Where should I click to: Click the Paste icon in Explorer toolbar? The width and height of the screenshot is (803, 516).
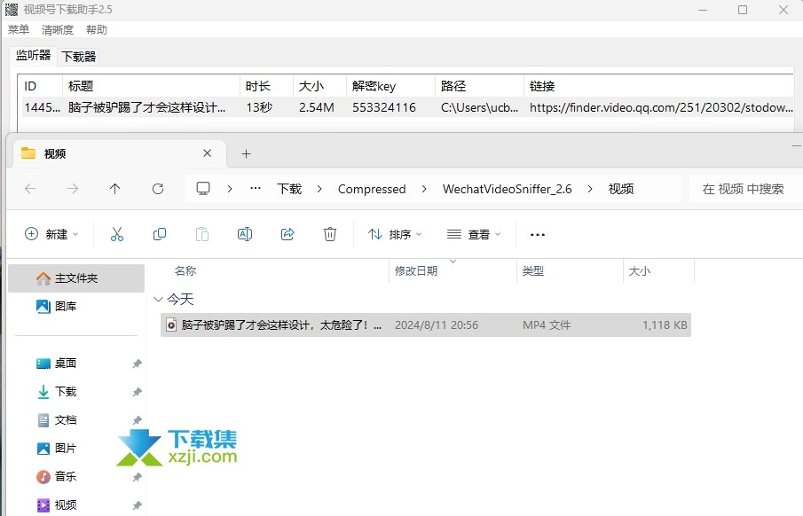(201, 233)
